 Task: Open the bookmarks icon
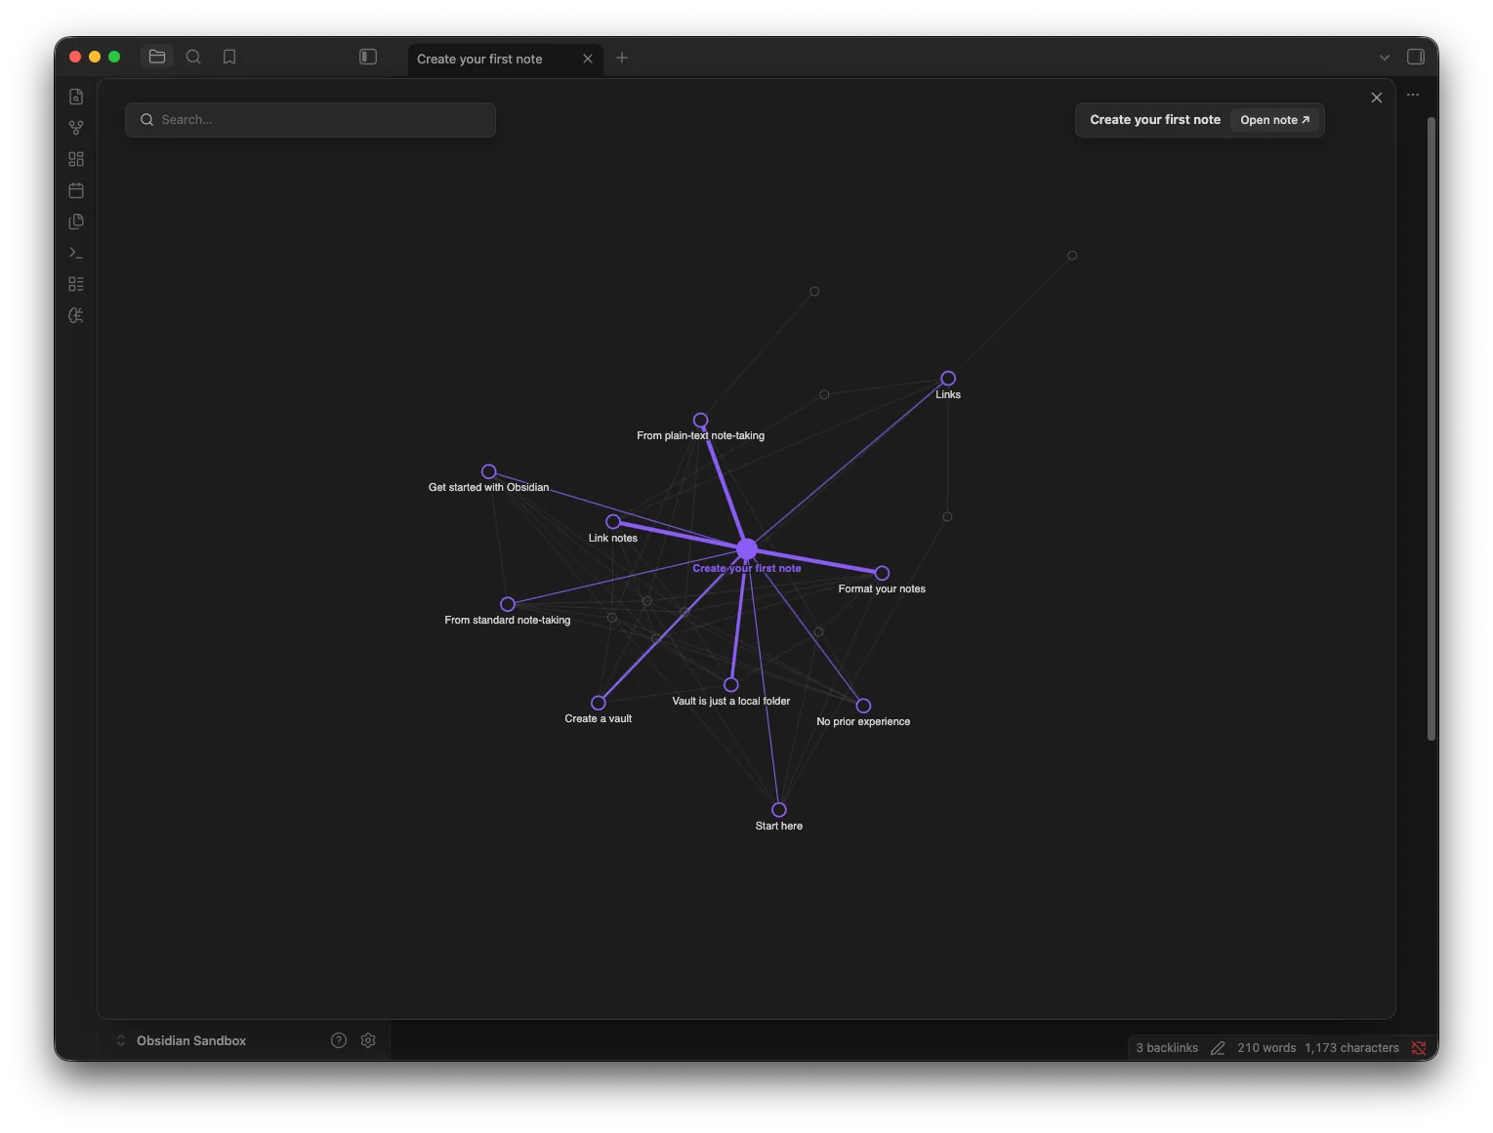click(x=229, y=57)
